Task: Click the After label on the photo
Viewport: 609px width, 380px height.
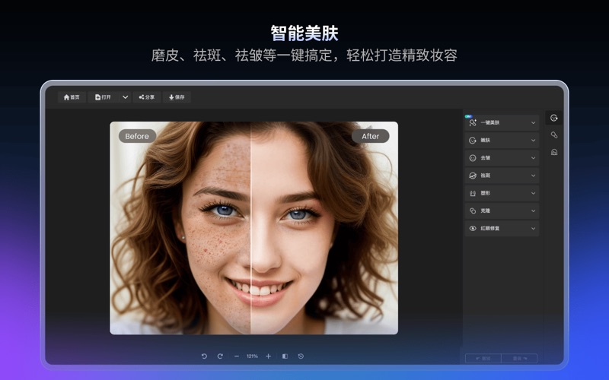Action: pyautogui.click(x=370, y=136)
